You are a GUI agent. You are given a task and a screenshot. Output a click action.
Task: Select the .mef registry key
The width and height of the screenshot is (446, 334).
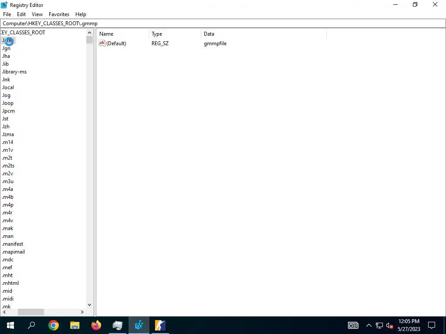[7, 267]
